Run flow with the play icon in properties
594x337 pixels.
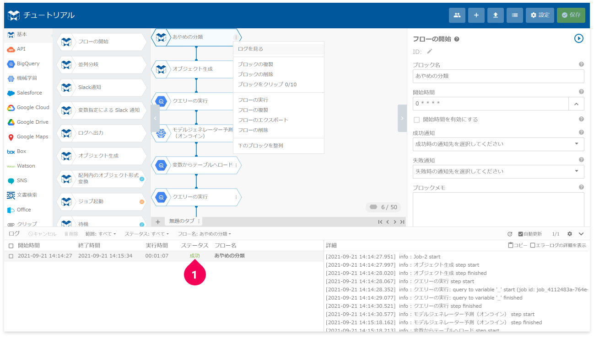(x=579, y=38)
